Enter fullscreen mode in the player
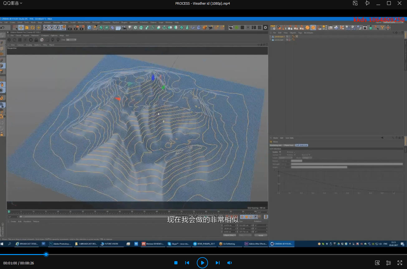Viewport: 407px width, 269px height. pyautogui.click(x=400, y=263)
